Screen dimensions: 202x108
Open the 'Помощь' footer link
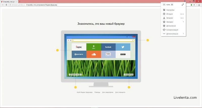click(97, 92)
